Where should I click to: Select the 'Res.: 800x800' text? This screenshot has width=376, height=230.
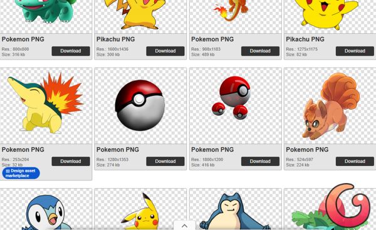(x=15, y=49)
